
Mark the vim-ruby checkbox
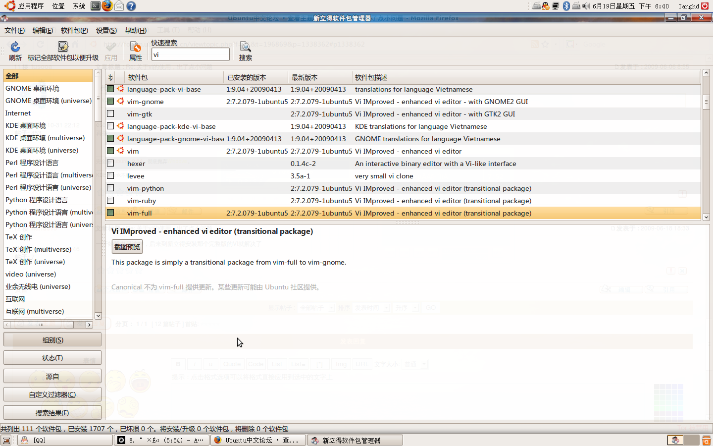[110, 200]
